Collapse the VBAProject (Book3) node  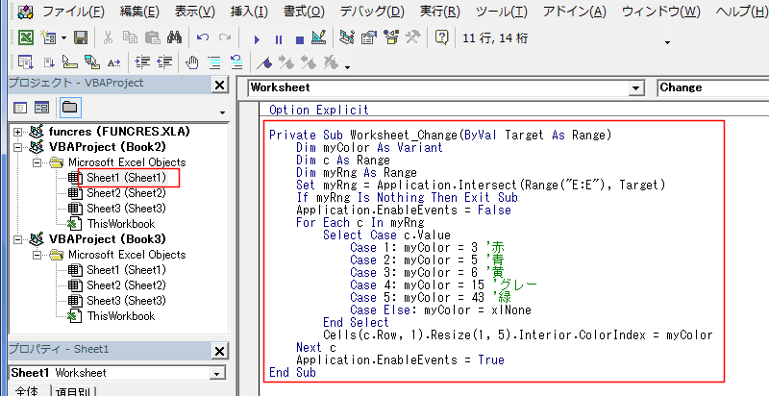tap(17, 239)
